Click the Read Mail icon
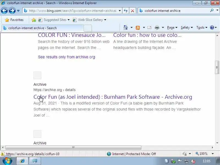 [149, 28]
